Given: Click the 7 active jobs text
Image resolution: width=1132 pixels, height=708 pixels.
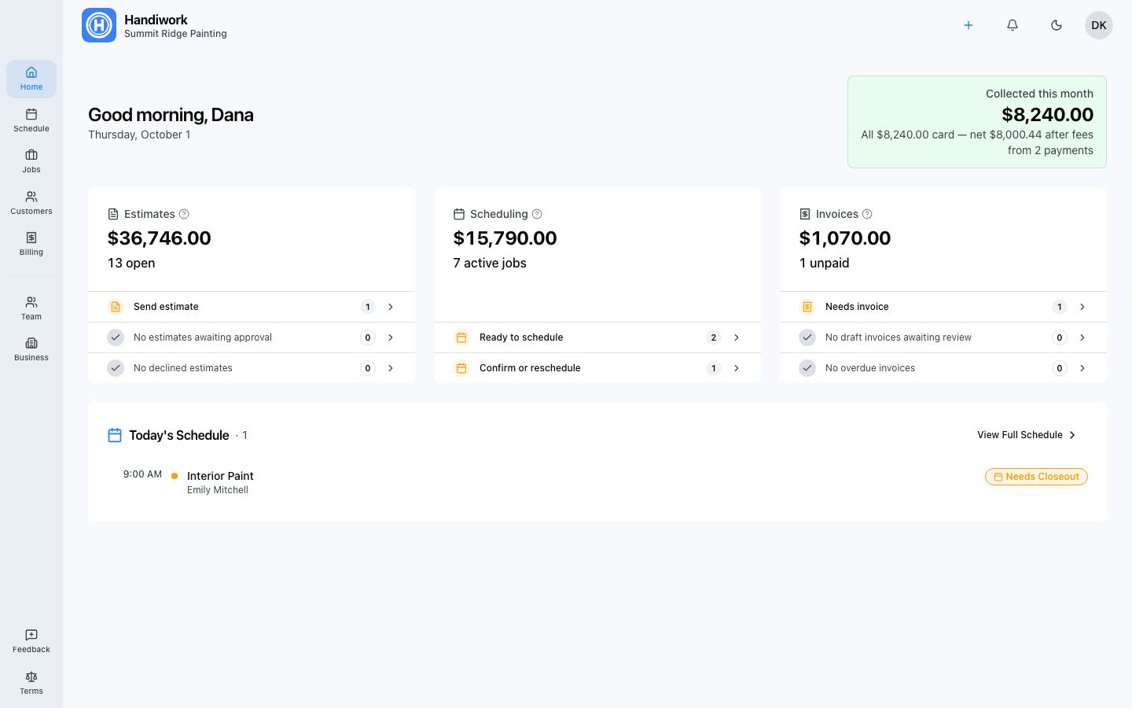Looking at the screenshot, I should [490, 263].
